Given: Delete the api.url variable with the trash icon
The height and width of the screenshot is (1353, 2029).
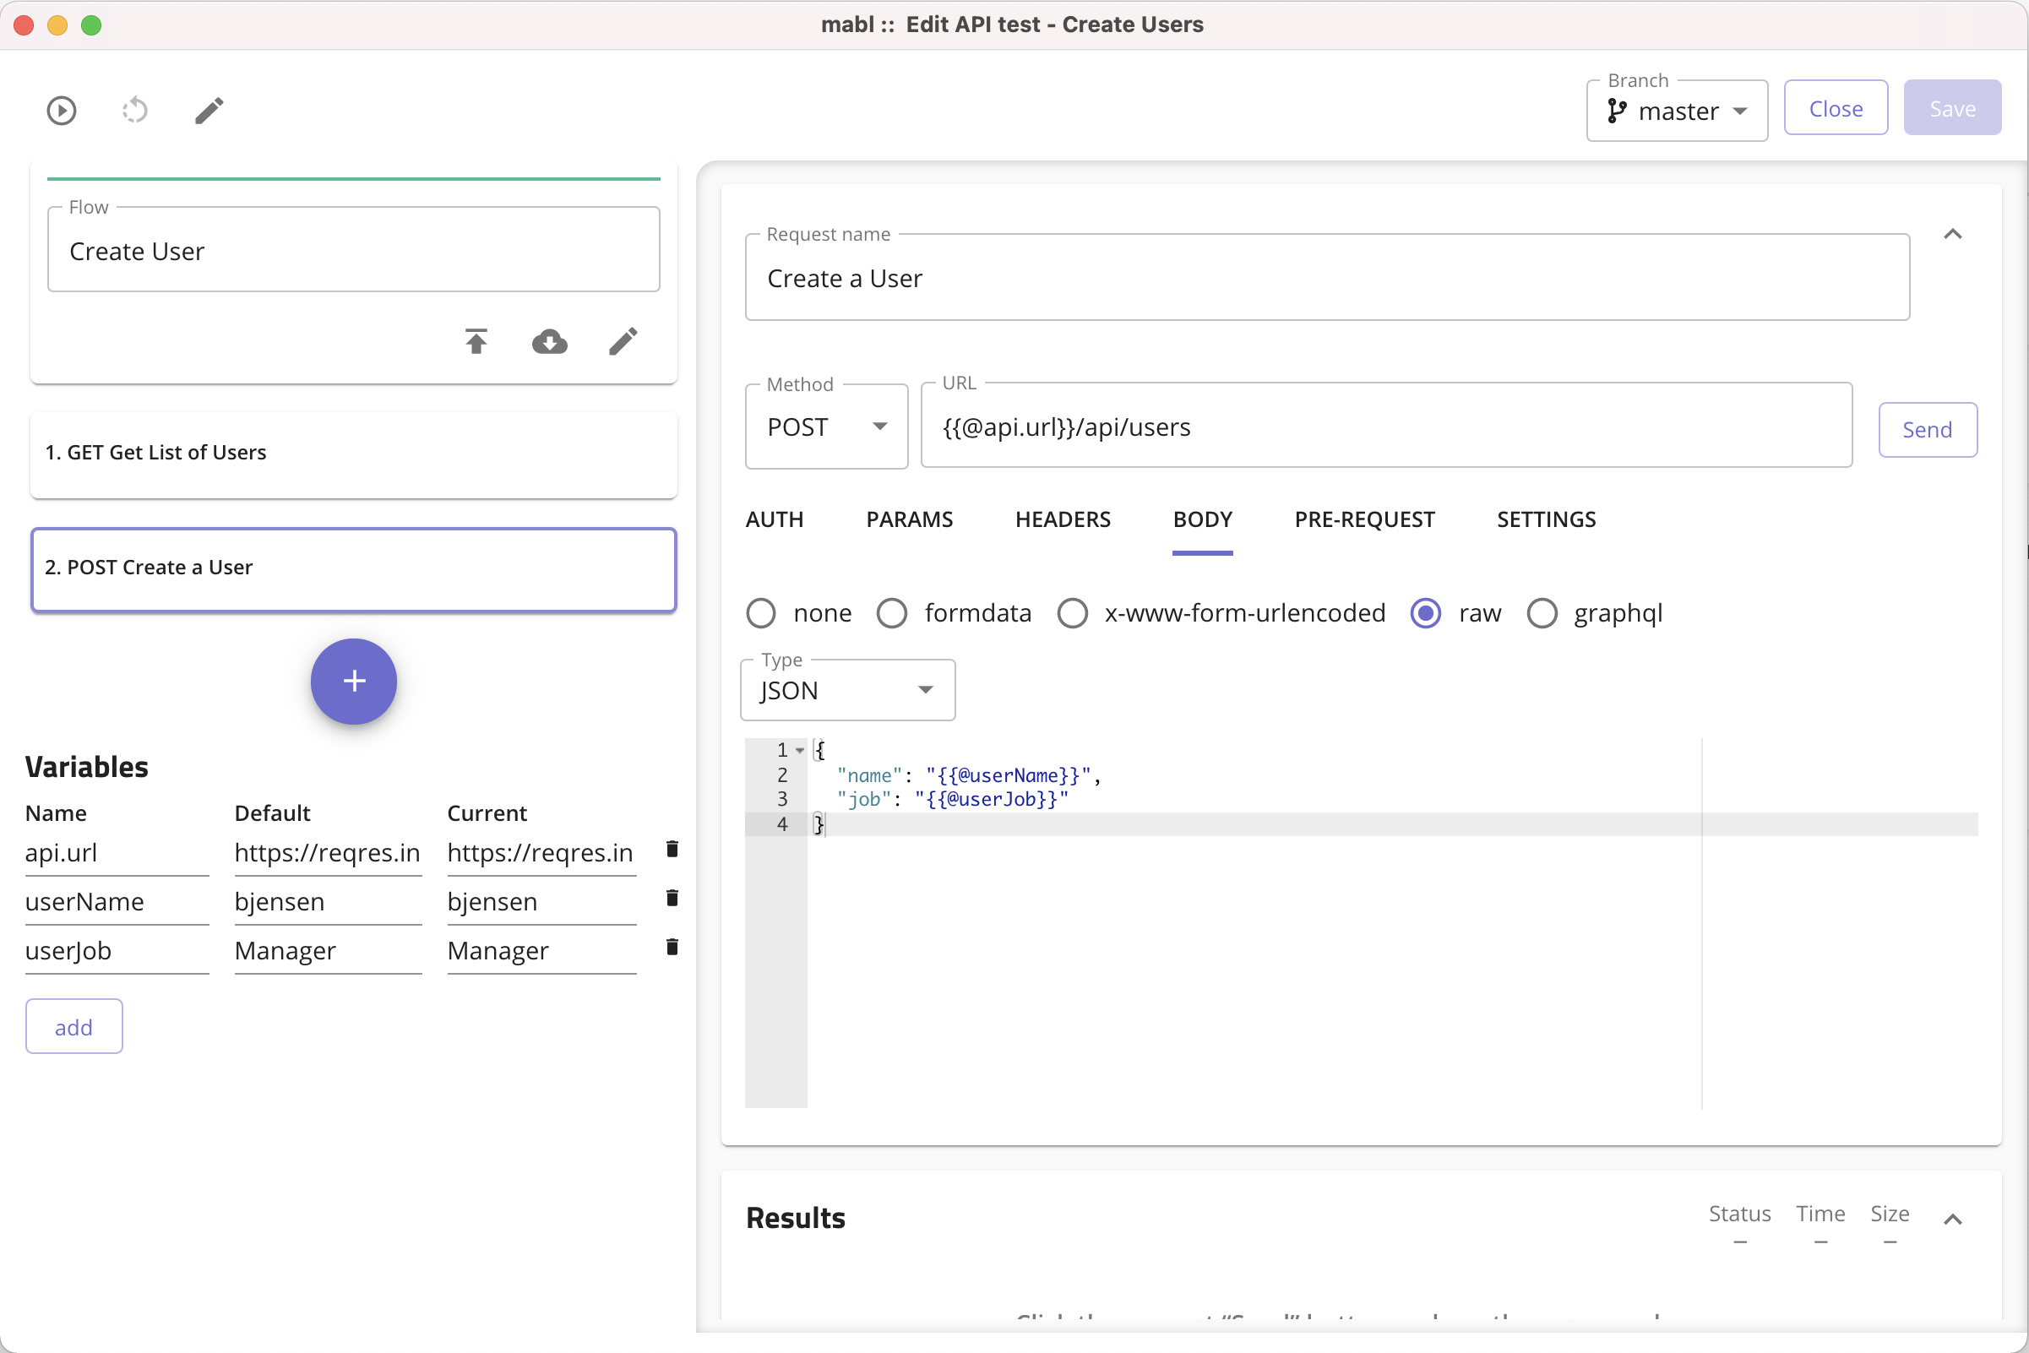Looking at the screenshot, I should [x=672, y=849].
